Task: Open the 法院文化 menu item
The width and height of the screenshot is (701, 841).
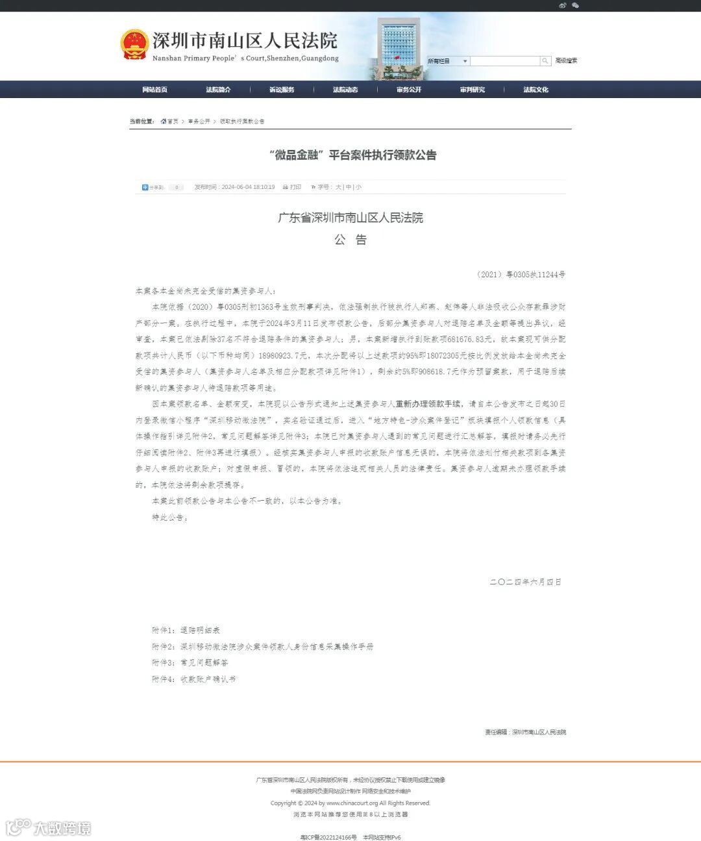Action: pos(536,90)
